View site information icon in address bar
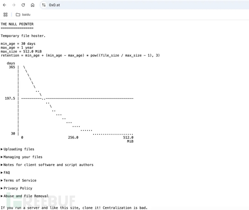Screen dimensions: 249x210 point(44,5)
